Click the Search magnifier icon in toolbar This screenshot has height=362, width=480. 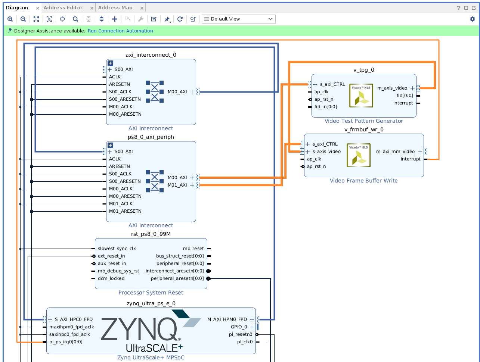coord(75,19)
